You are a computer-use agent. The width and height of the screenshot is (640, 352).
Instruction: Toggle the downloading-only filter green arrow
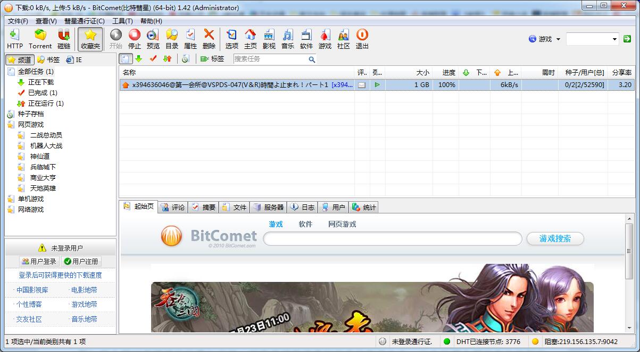(x=139, y=59)
